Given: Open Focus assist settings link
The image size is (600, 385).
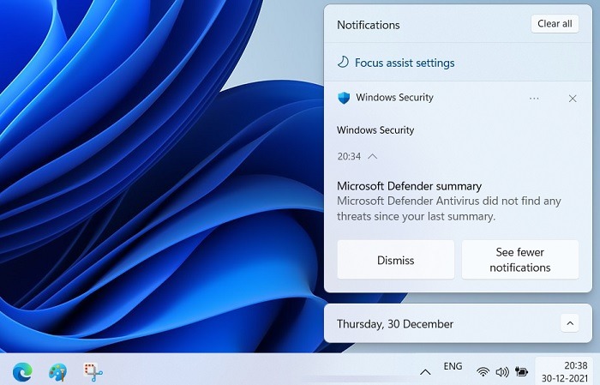Looking at the screenshot, I should point(405,63).
